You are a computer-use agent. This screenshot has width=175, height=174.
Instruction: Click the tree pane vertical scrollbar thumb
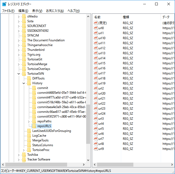coord(88,124)
